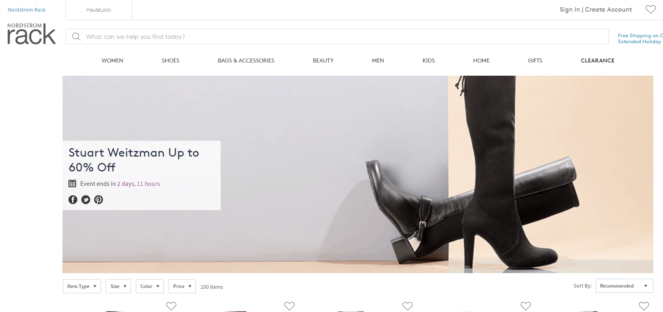Open the BEAUTY menu

click(323, 60)
